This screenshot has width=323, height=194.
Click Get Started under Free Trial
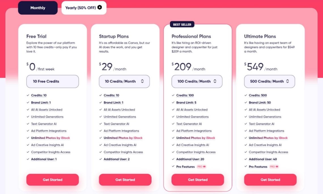[x=52, y=180]
